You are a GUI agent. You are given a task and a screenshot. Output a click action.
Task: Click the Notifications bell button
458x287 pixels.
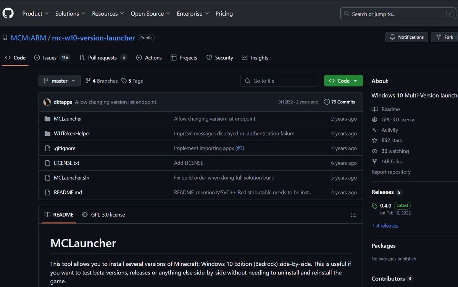(406, 37)
